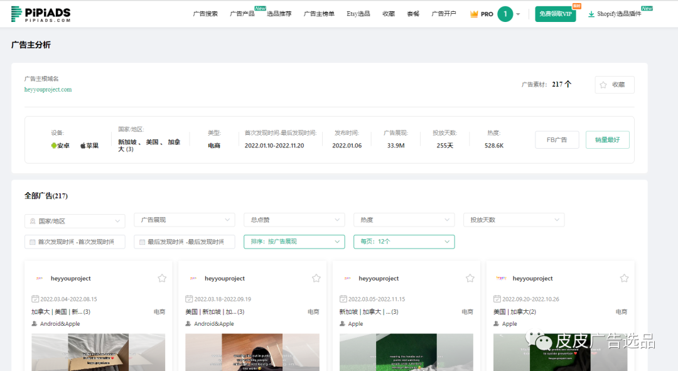Expand the account dropdown arrow

pos(518,14)
